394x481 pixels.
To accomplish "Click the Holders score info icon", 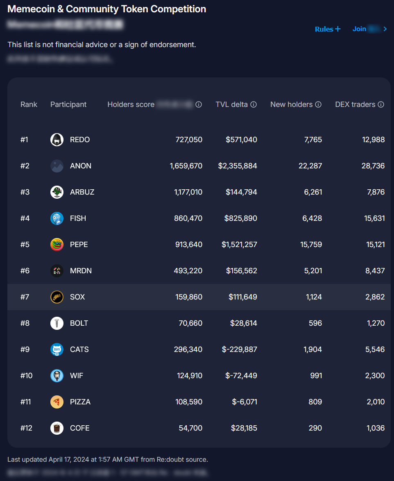I will coord(199,104).
